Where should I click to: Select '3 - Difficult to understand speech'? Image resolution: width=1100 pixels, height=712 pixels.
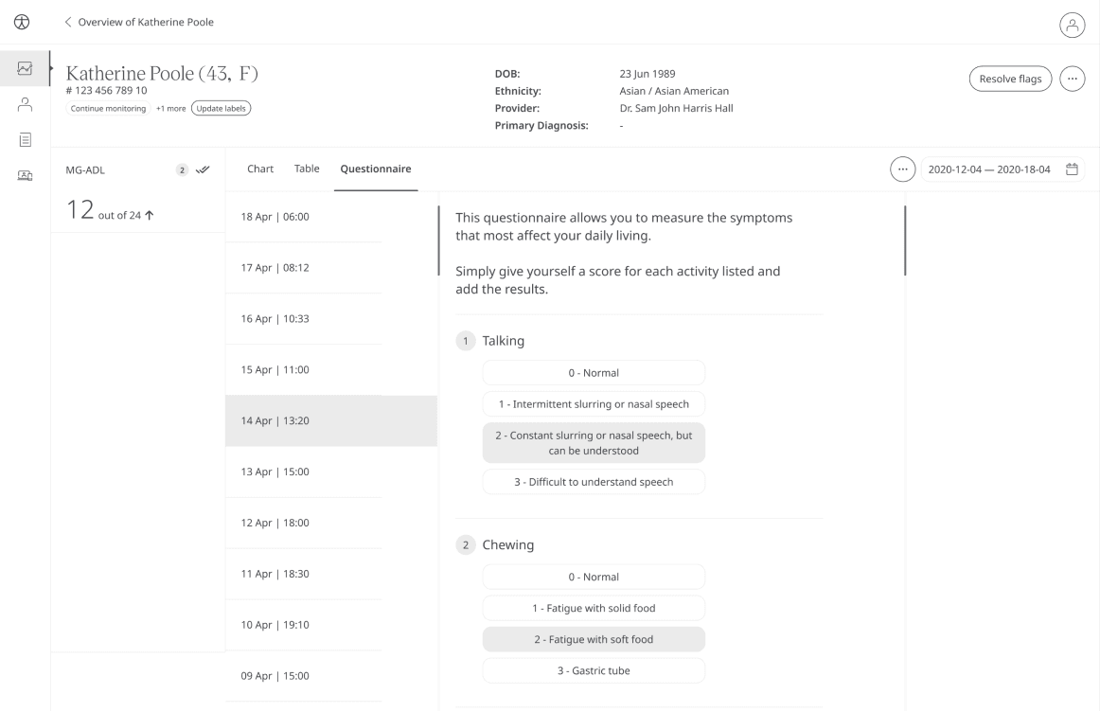(x=594, y=482)
